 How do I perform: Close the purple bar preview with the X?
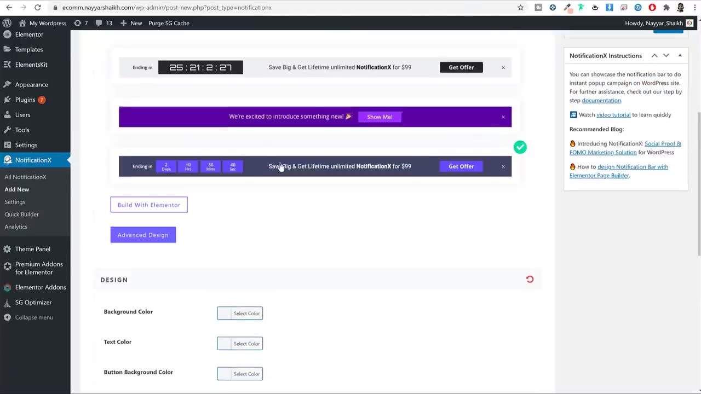503,117
